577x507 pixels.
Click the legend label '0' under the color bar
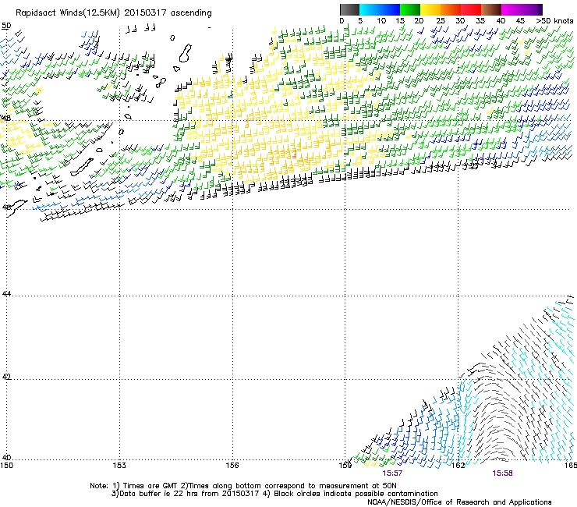342,21
